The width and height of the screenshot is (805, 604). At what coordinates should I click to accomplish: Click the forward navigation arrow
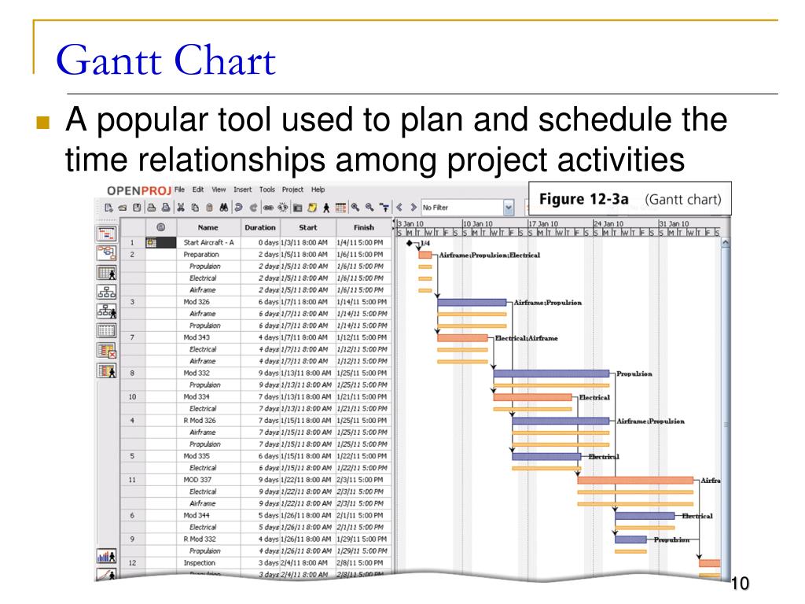point(414,208)
